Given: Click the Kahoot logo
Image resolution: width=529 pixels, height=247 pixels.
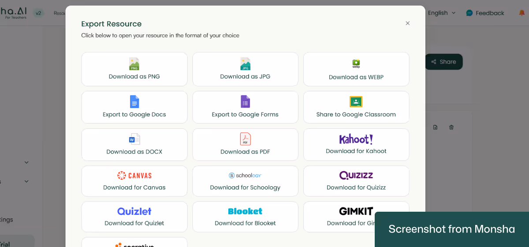Looking at the screenshot, I should [x=356, y=139].
